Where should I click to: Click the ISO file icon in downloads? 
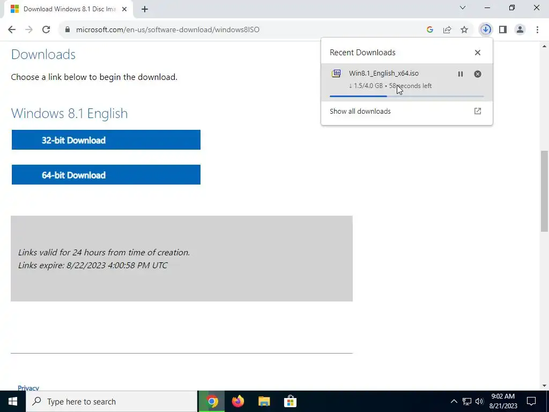(336, 73)
